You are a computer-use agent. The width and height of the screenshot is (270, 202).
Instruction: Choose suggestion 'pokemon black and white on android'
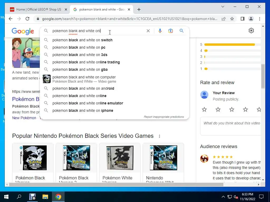pos(114,88)
